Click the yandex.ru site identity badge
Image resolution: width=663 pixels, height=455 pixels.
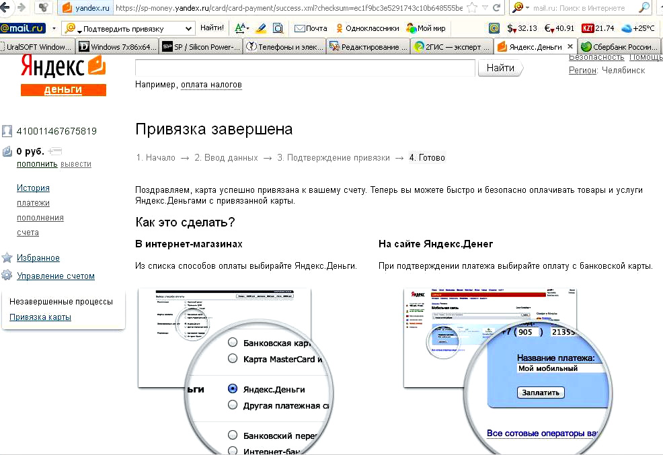[x=85, y=7]
